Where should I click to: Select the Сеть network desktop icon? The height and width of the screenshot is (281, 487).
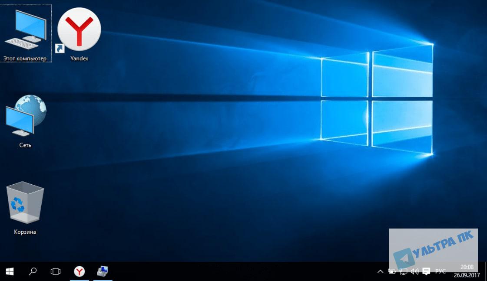(26, 121)
